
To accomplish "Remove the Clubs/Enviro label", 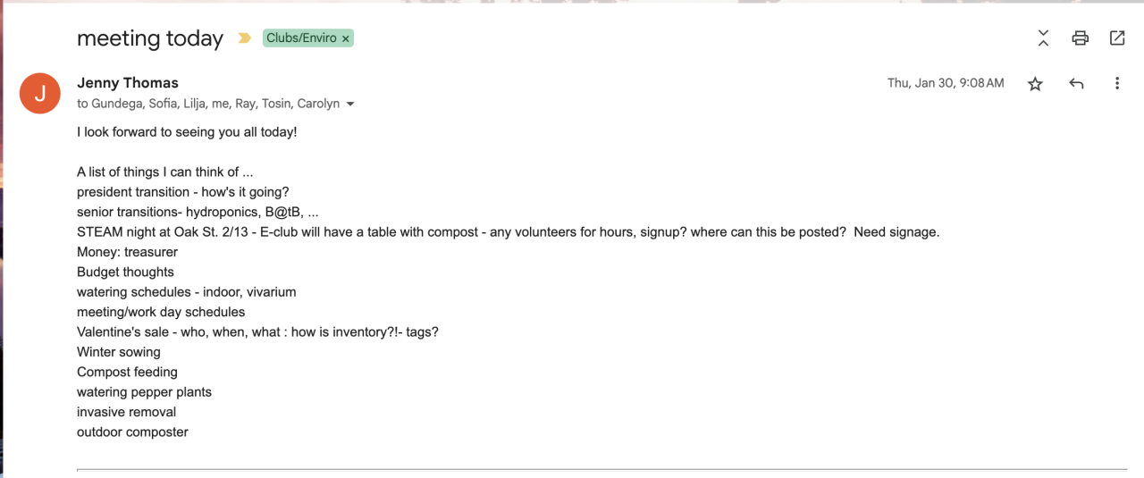I will (346, 38).
